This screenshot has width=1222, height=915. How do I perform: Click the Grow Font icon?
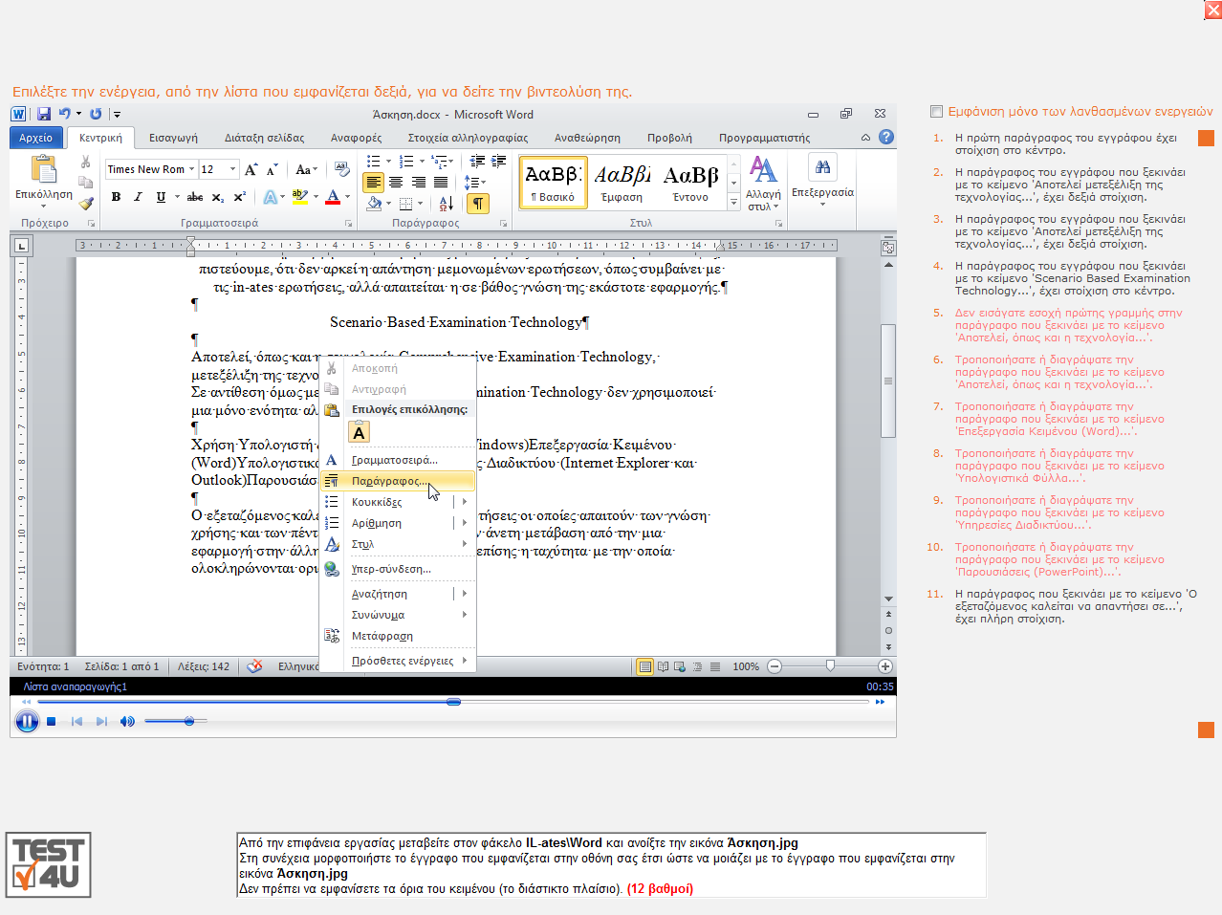[x=251, y=169]
